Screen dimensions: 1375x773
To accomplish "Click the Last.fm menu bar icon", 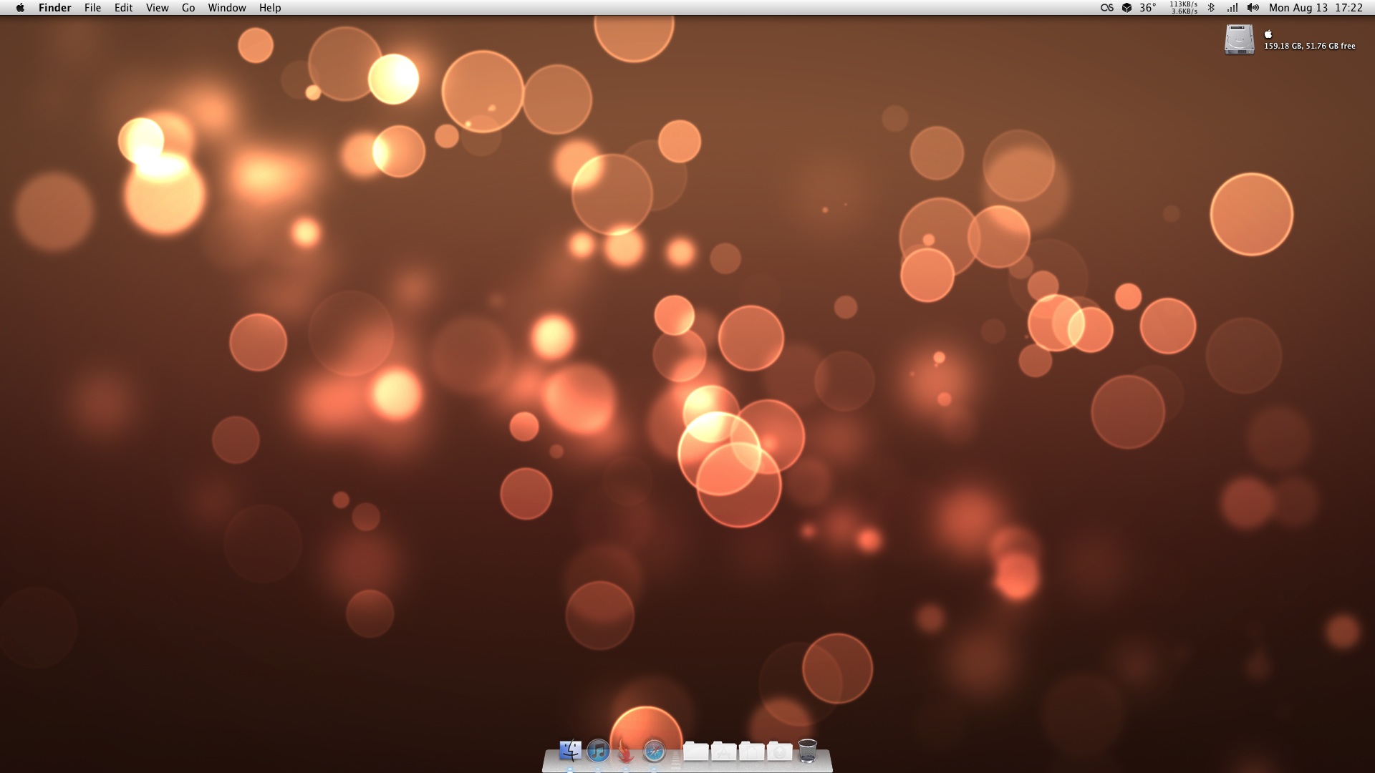I will pyautogui.click(x=1107, y=8).
